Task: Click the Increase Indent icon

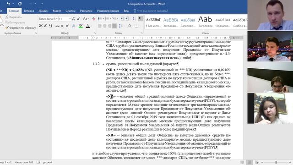Action: (x=127, y=18)
